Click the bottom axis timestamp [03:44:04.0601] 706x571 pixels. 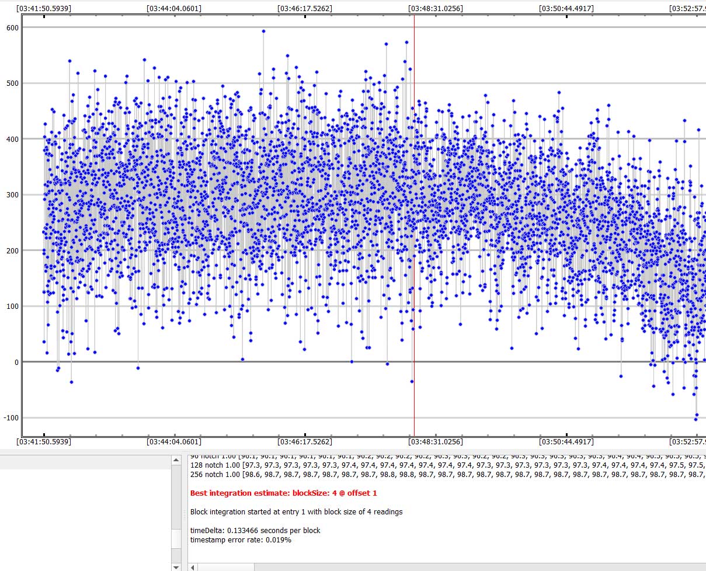(x=175, y=442)
